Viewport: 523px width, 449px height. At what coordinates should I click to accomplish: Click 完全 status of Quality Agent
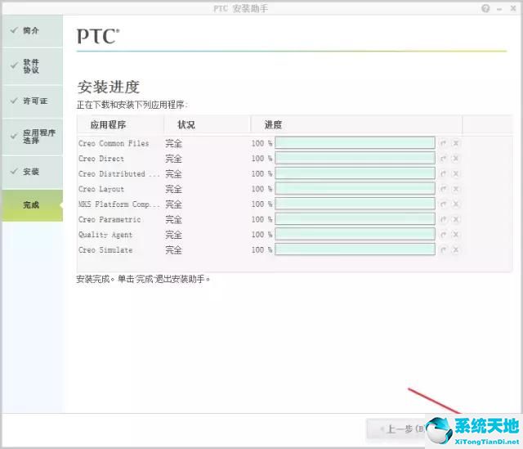click(173, 235)
